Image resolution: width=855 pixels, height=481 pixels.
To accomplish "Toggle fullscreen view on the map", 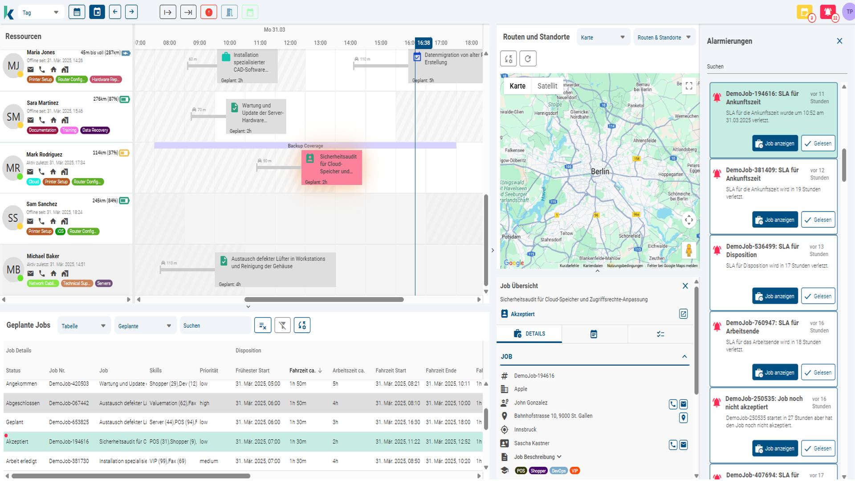I will 689,86.
